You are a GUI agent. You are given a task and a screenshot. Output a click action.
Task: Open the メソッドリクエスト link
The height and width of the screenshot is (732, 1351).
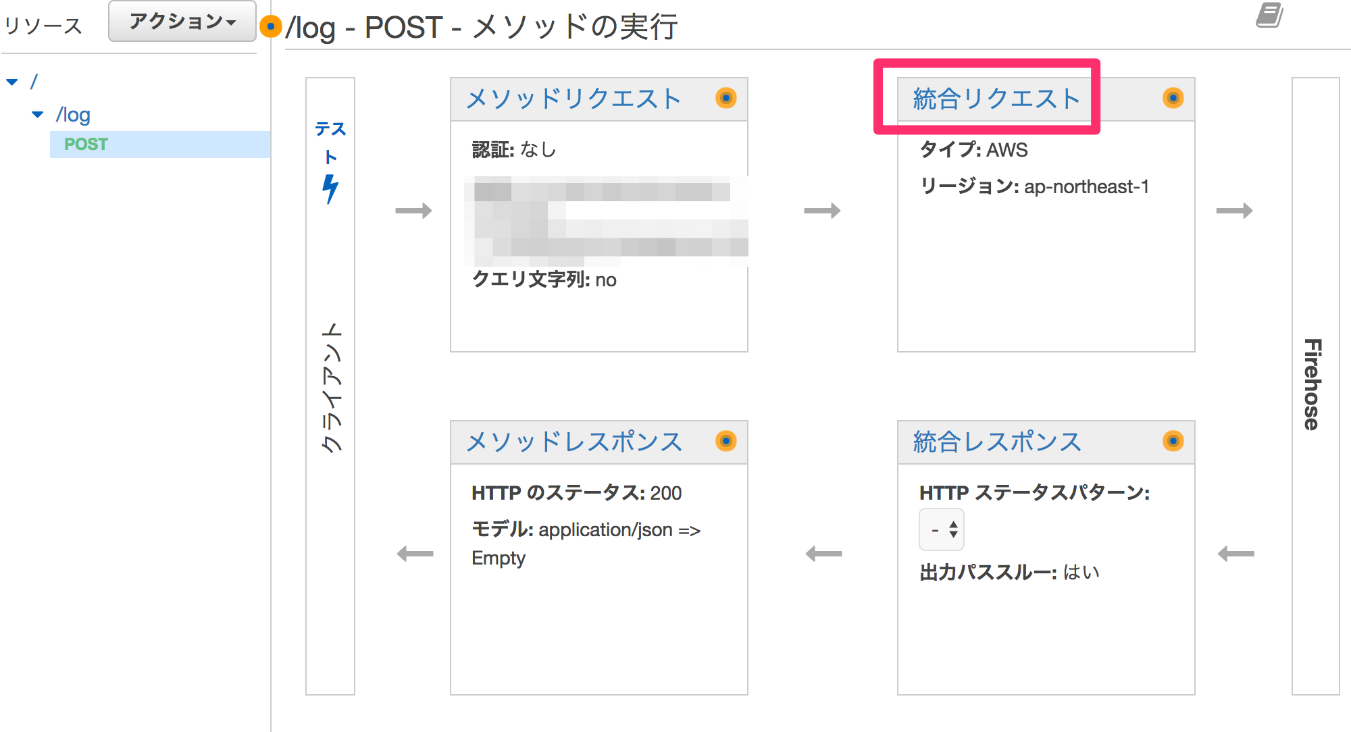[x=573, y=99]
